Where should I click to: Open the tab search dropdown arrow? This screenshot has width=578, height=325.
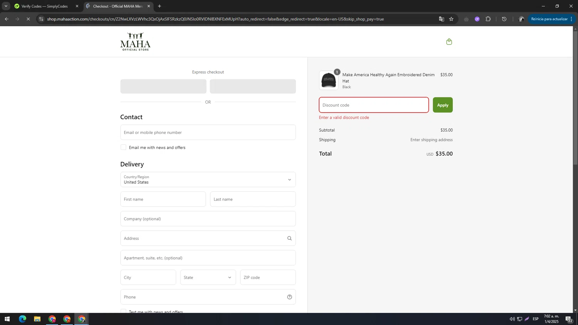click(6, 6)
